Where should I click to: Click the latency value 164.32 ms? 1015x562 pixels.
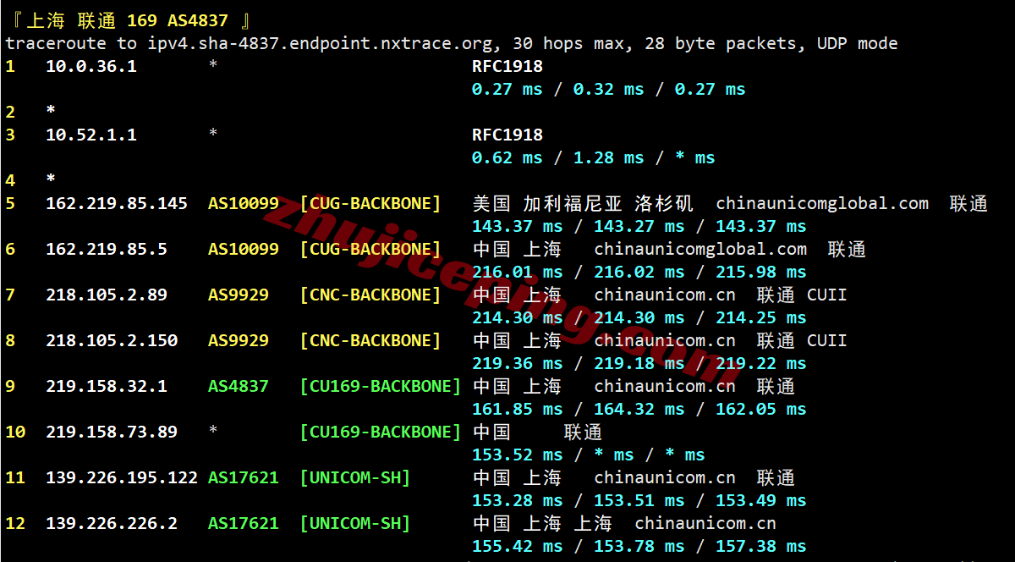639,409
